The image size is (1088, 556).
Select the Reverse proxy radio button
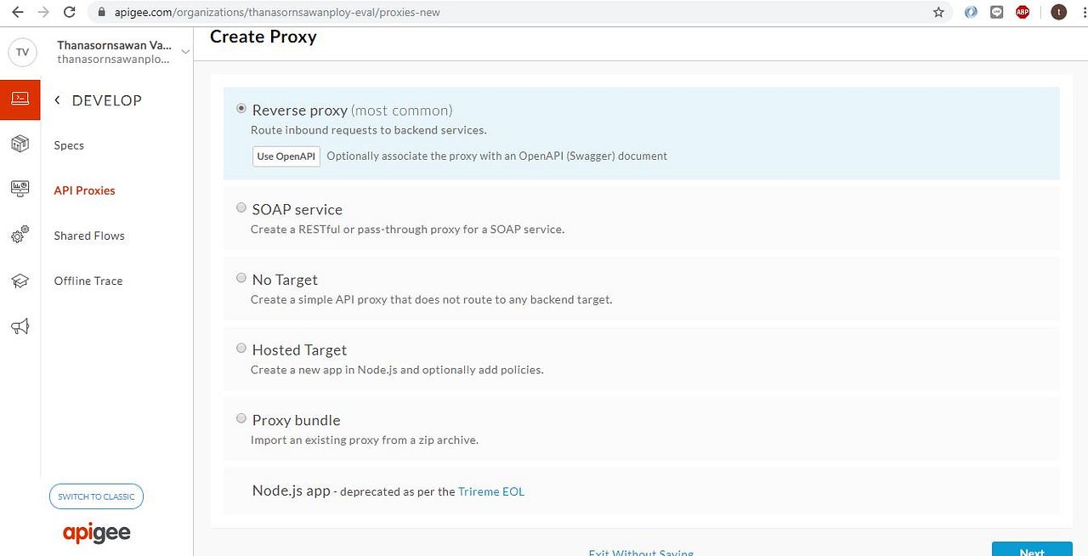click(241, 108)
